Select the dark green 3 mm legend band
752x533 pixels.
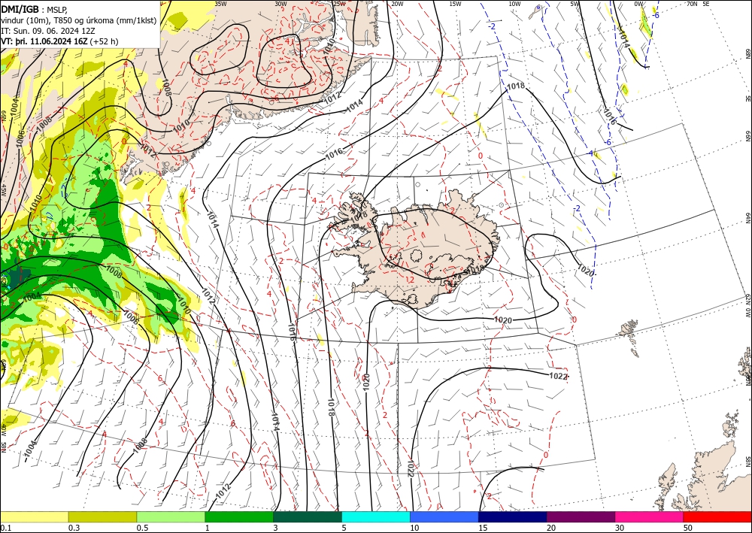308,516
